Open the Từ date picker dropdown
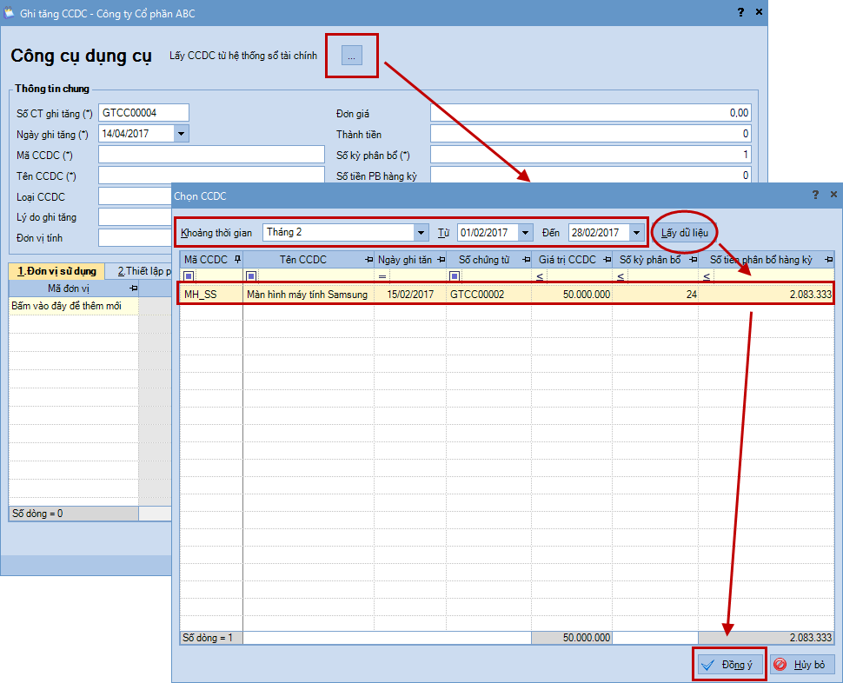Screen dimensions: 843x683 (x=524, y=233)
